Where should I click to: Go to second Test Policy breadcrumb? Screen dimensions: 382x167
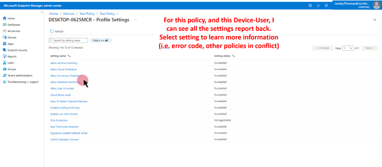point(107,14)
